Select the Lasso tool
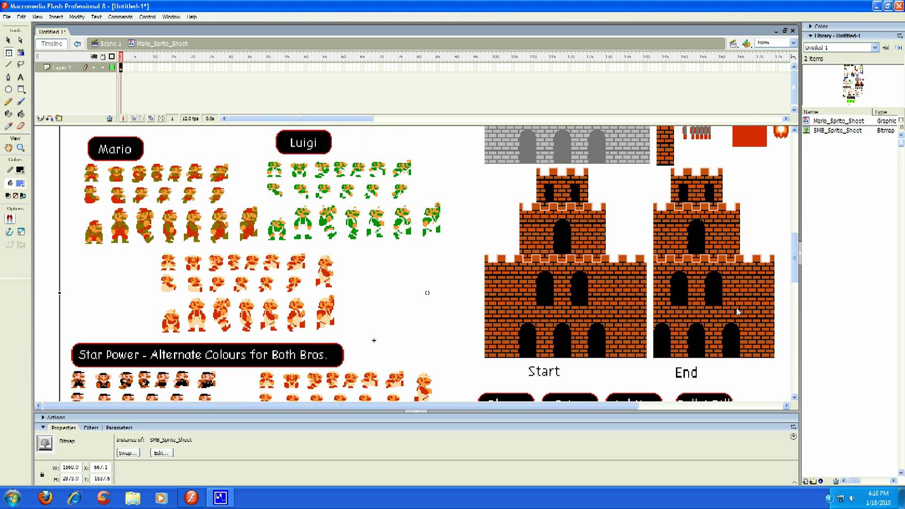The width and height of the screenshot is (905, 509). point(20,65)
